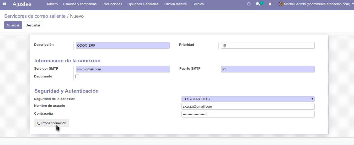Open the debug bug icon

click(x=270, y=4)
